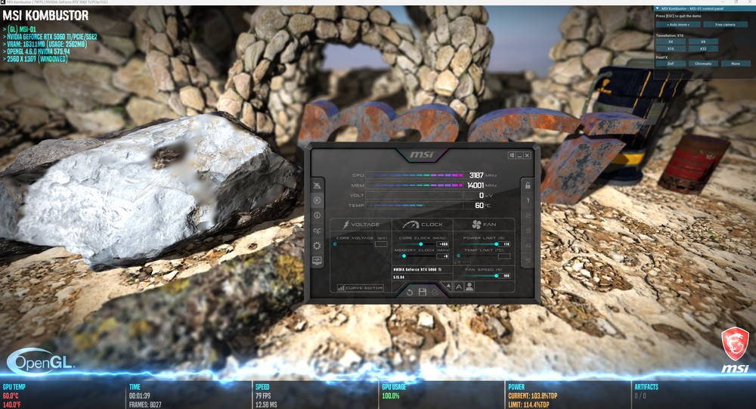The height and width of the screenshot is (409, 756).
Task: Click the reset settings circular arrow icon
Action: pos(409,293)
